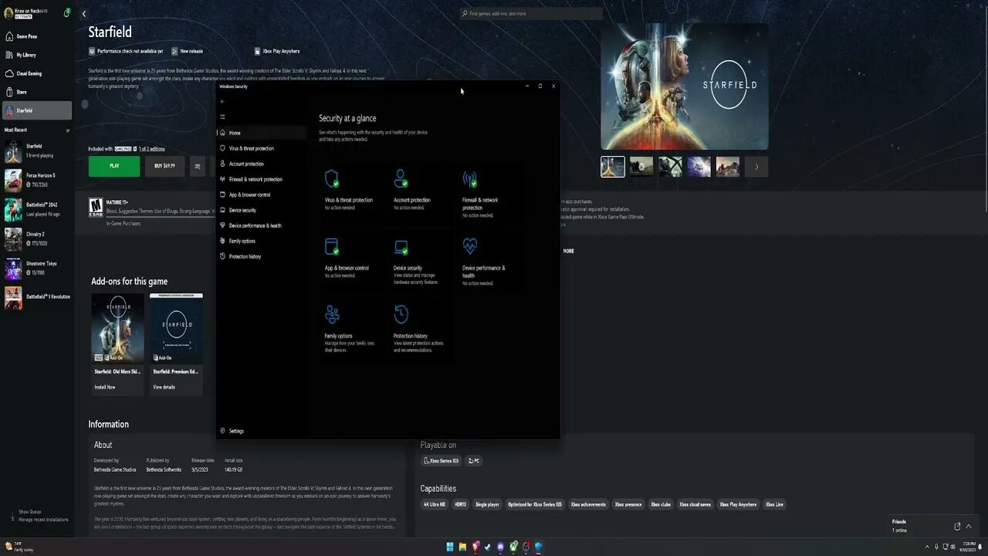The width and height of the screenshot is (988, 556).
Task: Select first Starfield gallery thumbnail
Action: click(613, 167)
